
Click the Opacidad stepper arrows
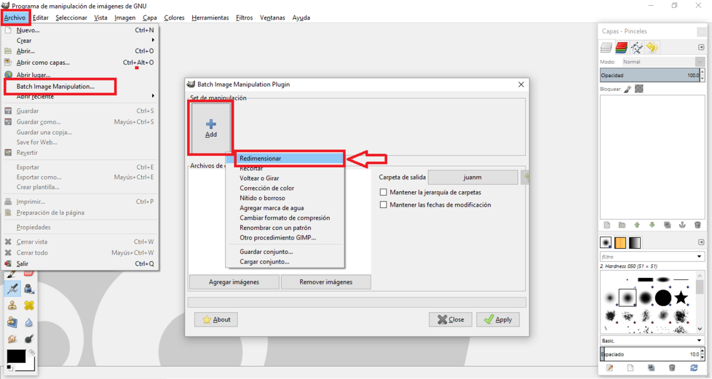click(702, 75)
